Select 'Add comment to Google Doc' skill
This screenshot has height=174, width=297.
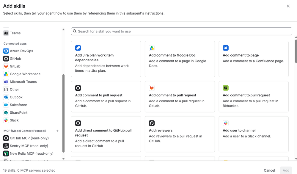(x=180, y=59)
